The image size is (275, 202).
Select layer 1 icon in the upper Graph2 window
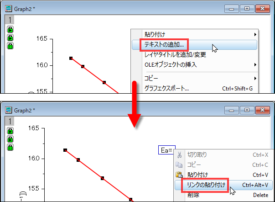pos(10,20)
